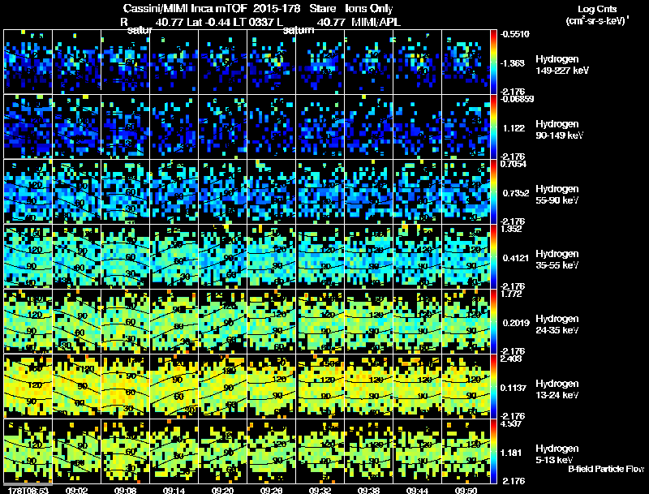This screenshot has width=649, height=494.
Task: Click the Hydrogen 149-227 keV row label
Action: pyautogui.click(x=562, y=65)
